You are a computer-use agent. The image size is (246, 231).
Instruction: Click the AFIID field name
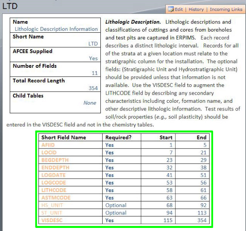48,145
